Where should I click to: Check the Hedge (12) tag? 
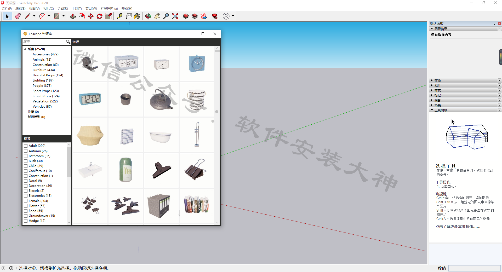coord(26,221)
